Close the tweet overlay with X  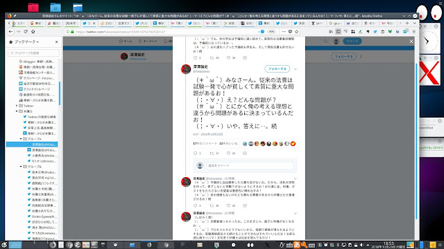411,41
